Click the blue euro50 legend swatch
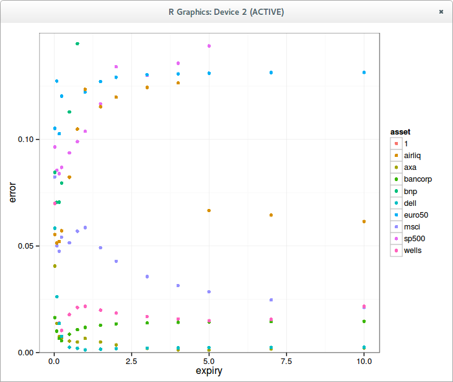The height and width of the screenshot is (382, 453). 396,215
